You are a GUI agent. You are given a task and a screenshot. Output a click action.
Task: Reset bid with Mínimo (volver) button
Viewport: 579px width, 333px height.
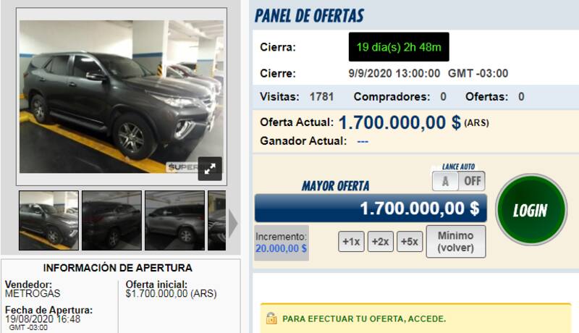(x=456, y=242)
